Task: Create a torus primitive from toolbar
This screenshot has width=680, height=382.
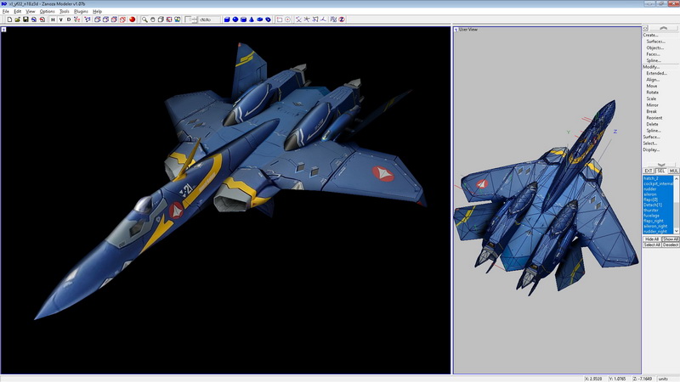Action: [269, 19]
